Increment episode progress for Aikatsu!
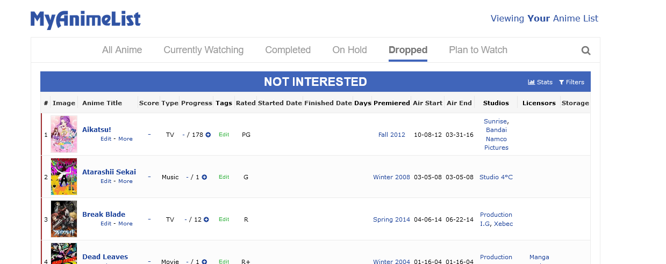This screenshot has width=666, height=264. coord(208,135)
